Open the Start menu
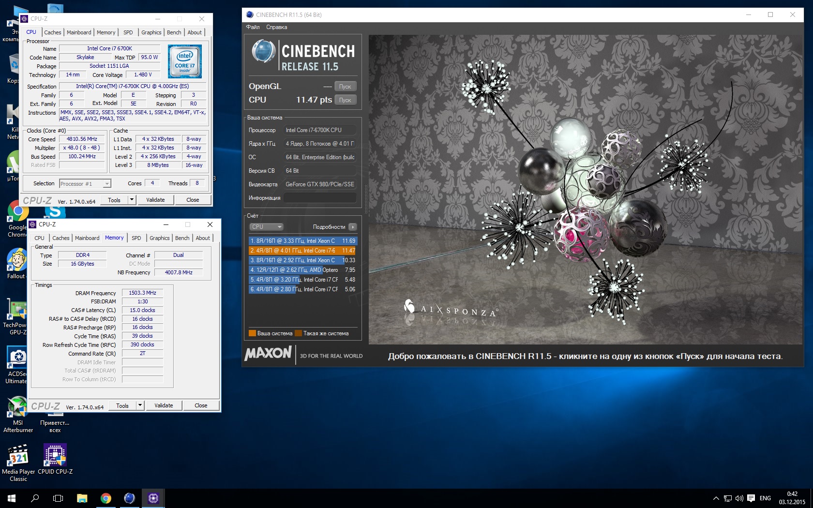The width and height of the screenshot is (813, 508). 12,498
